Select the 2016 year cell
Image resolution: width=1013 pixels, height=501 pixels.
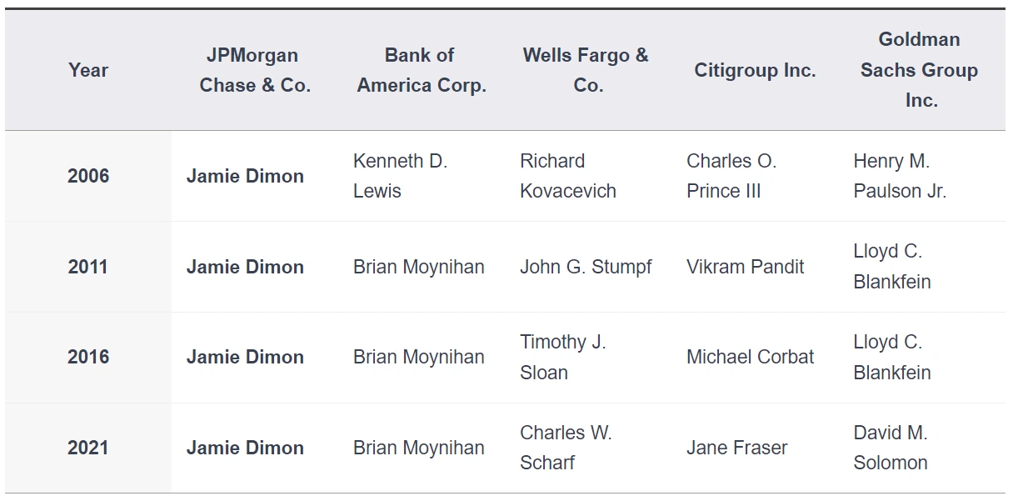tap(88, 357)
